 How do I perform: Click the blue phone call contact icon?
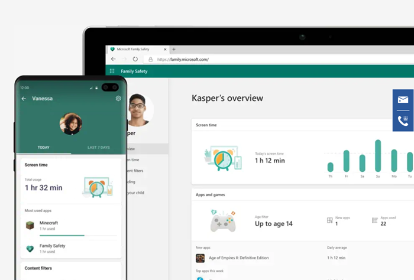click(x=403, y=121)
